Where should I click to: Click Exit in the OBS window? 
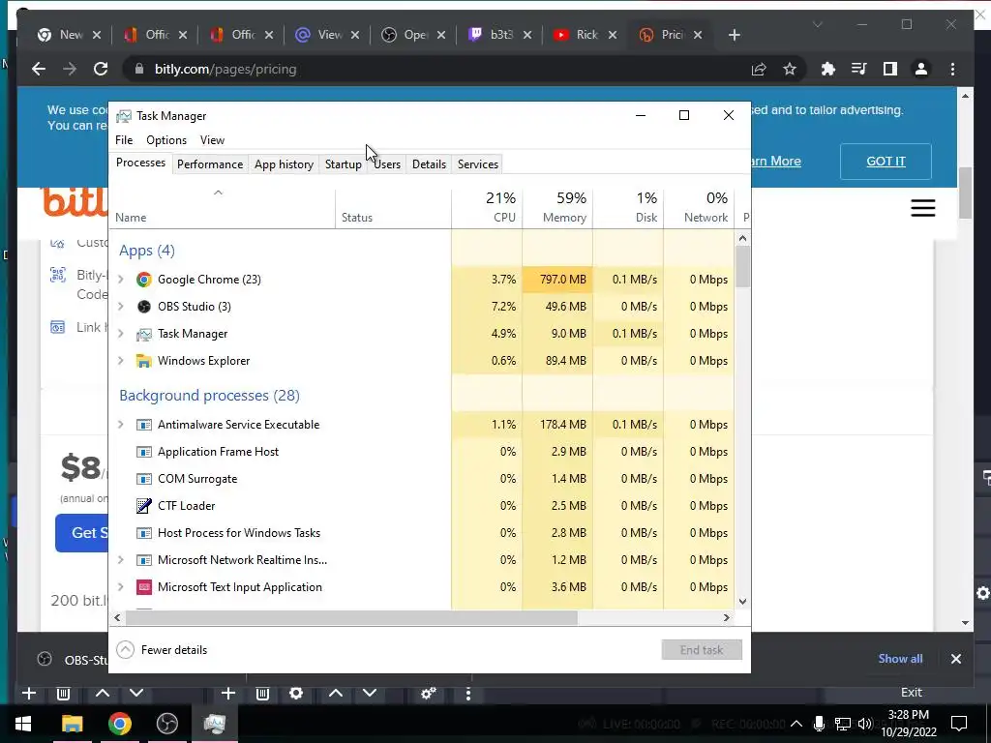pos(911,693)
